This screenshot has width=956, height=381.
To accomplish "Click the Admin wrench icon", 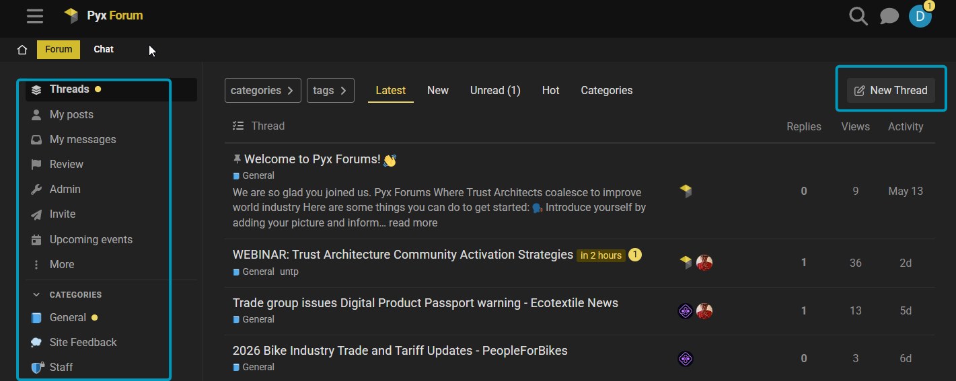I will [36, 189].
